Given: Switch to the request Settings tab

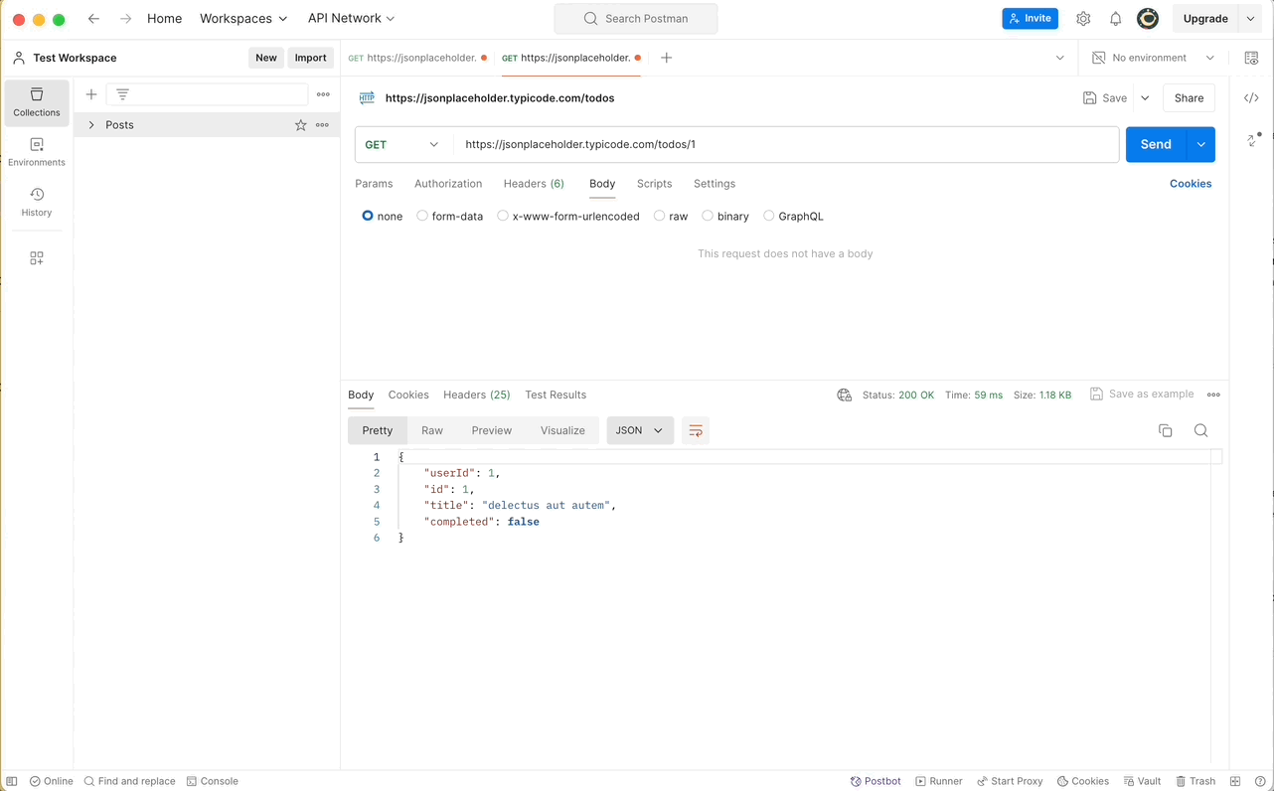Looking at the screenshot, I should click(x=715, y=184).
